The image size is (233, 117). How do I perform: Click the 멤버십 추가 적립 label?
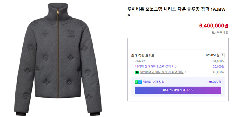point(154,82)
